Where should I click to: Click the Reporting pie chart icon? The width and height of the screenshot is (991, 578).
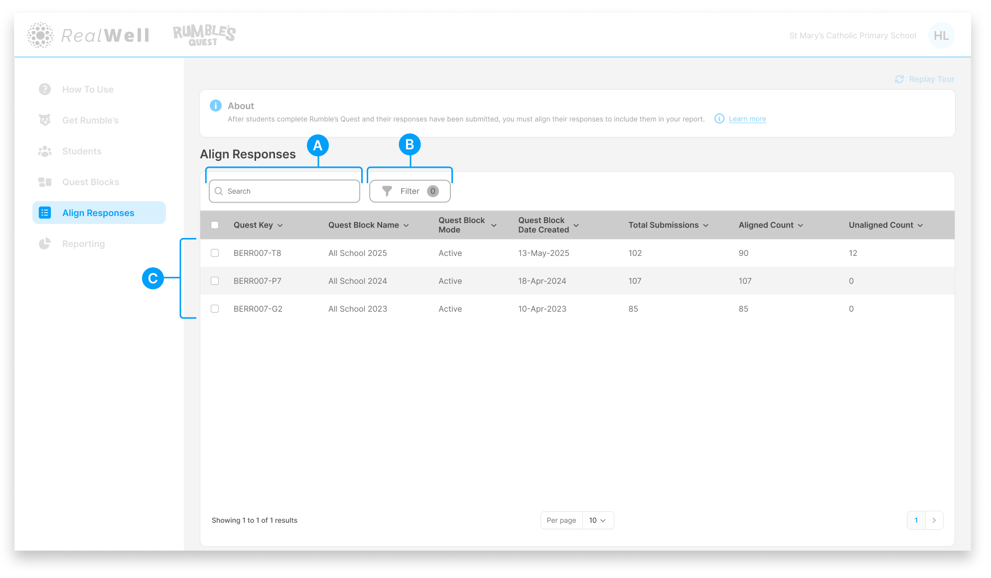[45, 243]
